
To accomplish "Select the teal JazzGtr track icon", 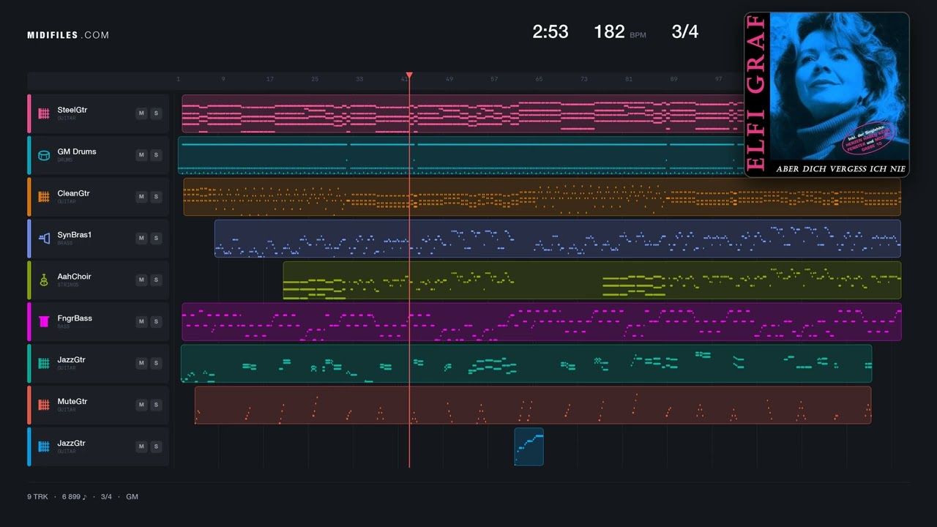I will coord(44,364).
